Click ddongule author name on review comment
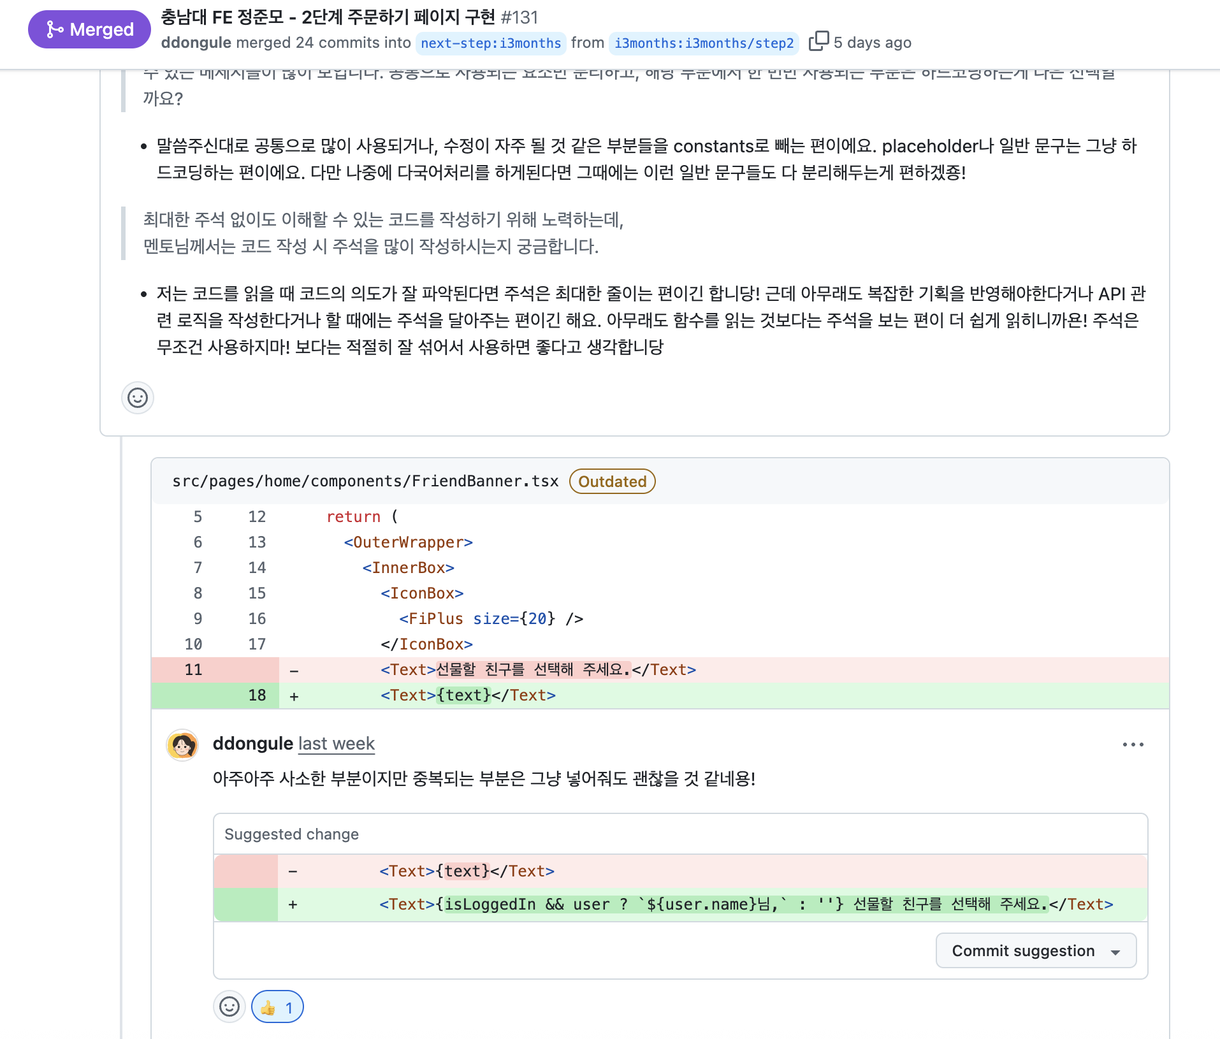The width and height of the screenshot is (1220, 1039). [253, 744]
